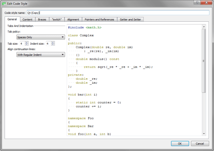Click the 'double _im;' preview line
Viewport: 214px width, 151px height.
tap(87, 83)
